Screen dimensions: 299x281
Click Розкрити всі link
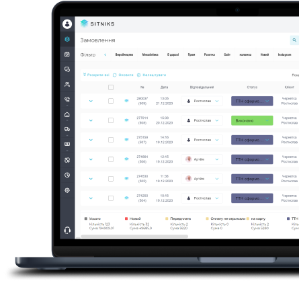coord(96,75)
